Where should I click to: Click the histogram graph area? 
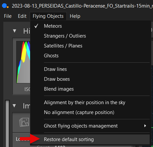click(x=23, y=62)
